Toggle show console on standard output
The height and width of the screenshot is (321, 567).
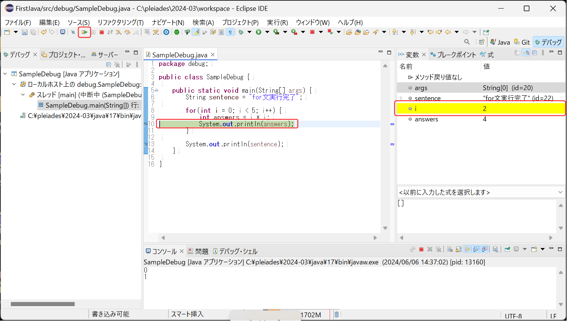click(x=476, y=250)
